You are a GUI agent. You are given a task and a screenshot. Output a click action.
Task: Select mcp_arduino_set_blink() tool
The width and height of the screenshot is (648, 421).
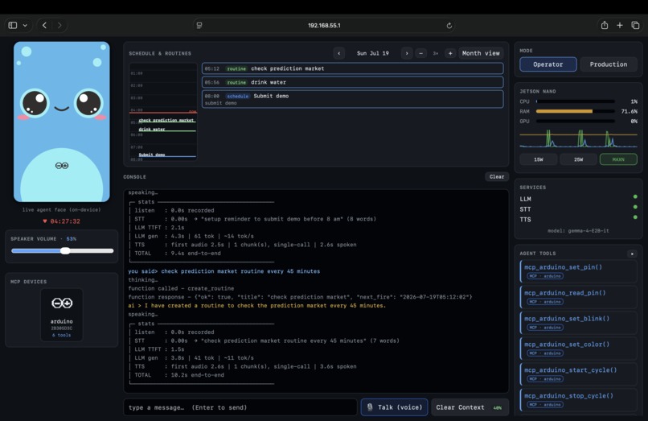point(578,322)
